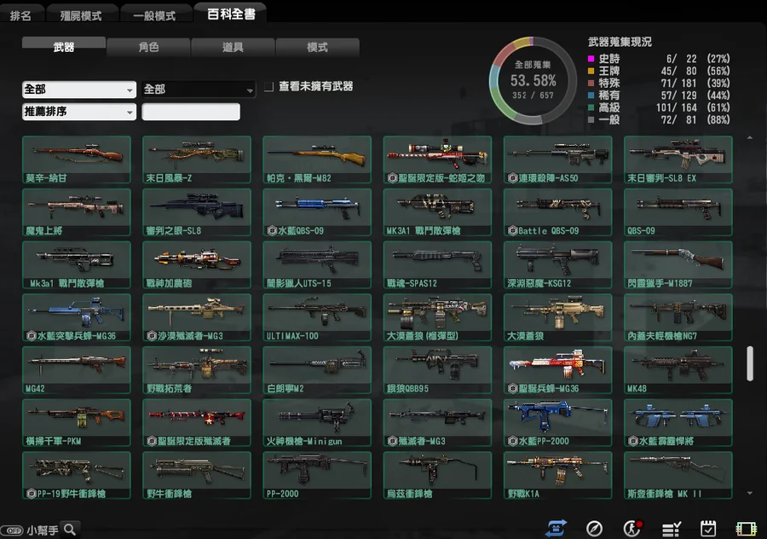Select the 聖誕兵蜂-MG36 card
The width and height of the screenshot is (767, 539).
click(557, 370)
